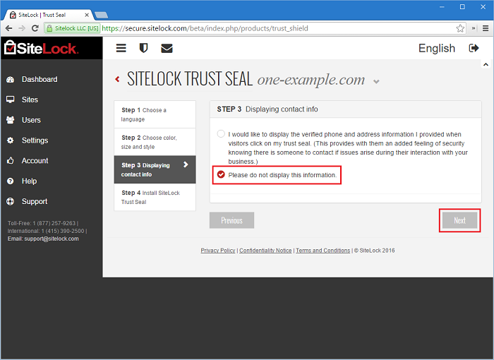
Task: Select the SiteLock | Trust Seal browser tab
Action: coord(47,15)
